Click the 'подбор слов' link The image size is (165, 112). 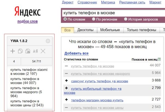tap(28, 21)
